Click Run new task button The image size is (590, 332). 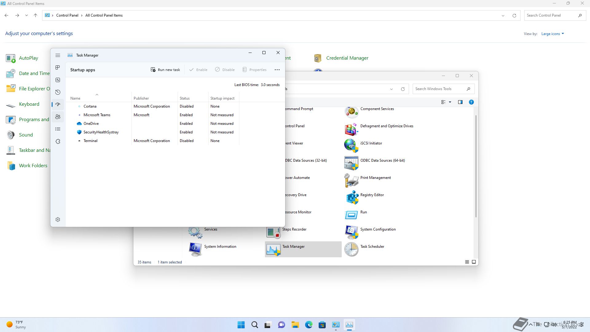(165, 70)
